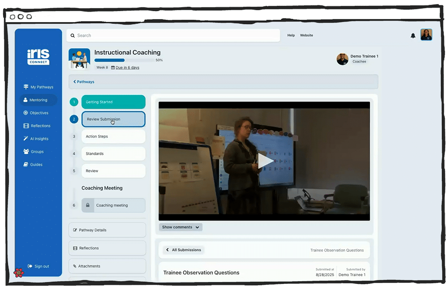
Task: Open sidebar Reflections with film icon
Action: 37,126
